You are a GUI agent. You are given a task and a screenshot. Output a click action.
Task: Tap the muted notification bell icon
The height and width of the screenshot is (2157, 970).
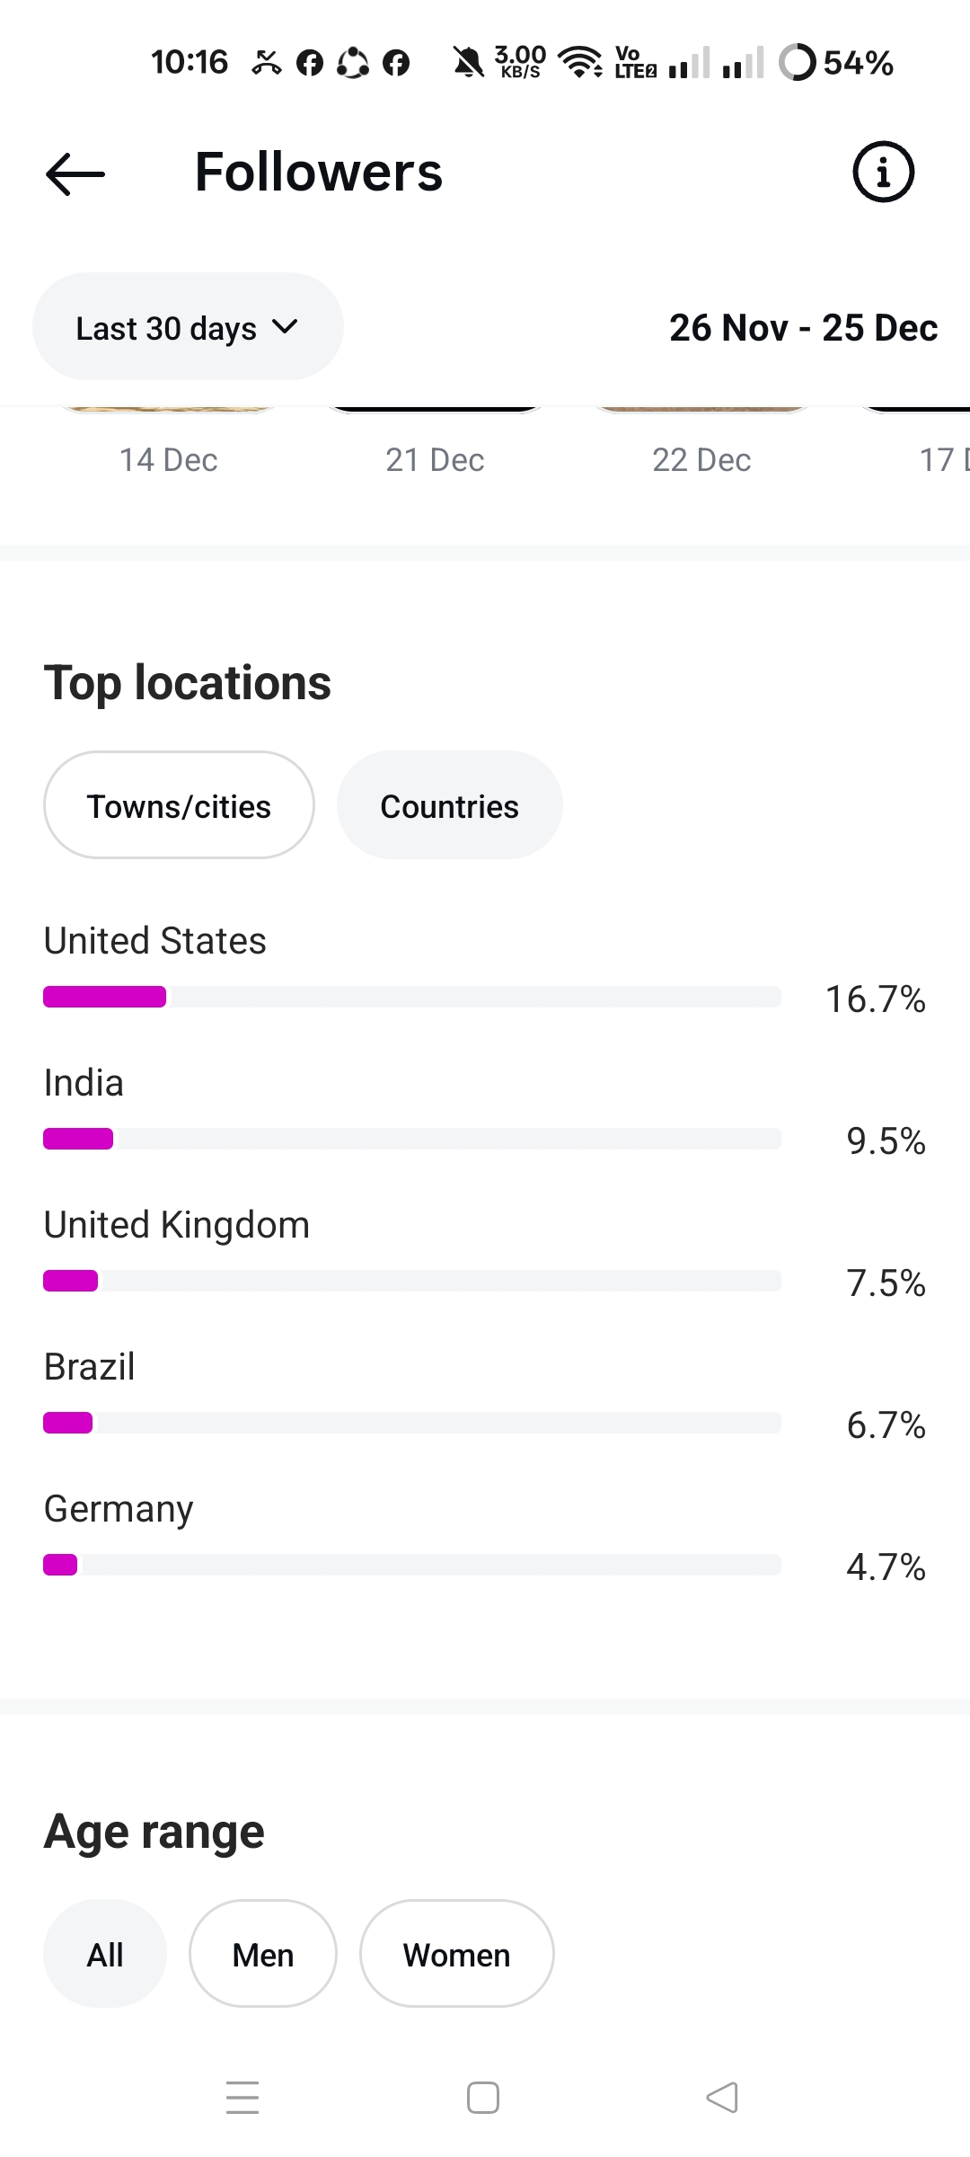pos(468,63)
